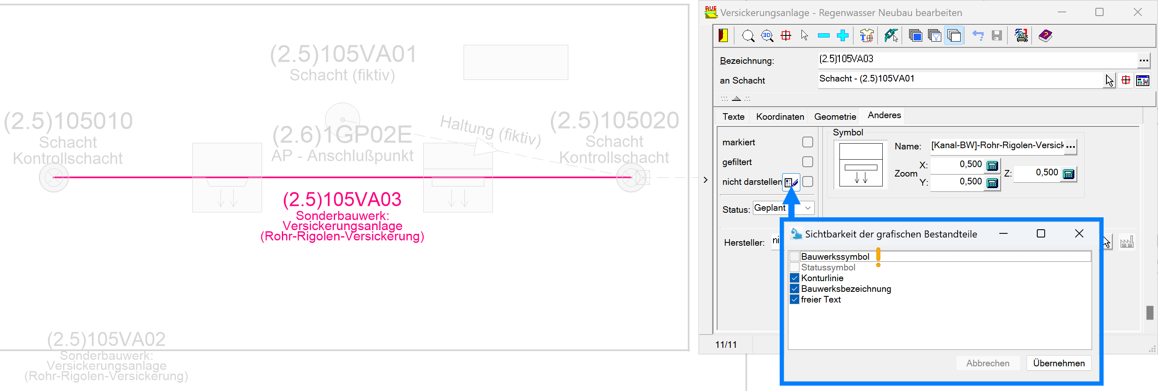
Task: Click the cyan plus add icon
Action: tap(842, 35)
